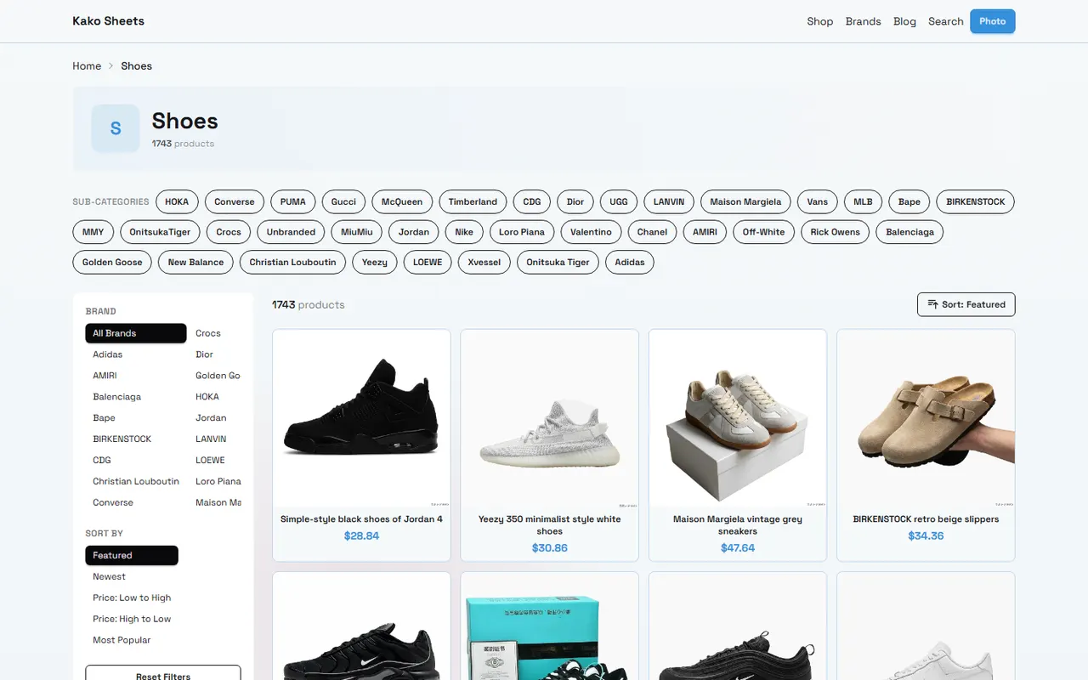Go to the Brands page
This screenshot has height=680, width=1088.
click(x=863, y=21)
